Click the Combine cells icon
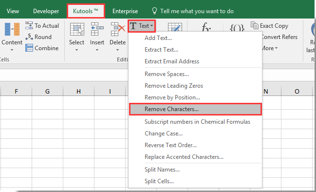 tap(29, 48)
